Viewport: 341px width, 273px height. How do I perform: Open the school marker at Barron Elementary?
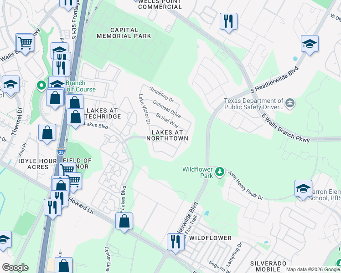click(x=303, y=189)
